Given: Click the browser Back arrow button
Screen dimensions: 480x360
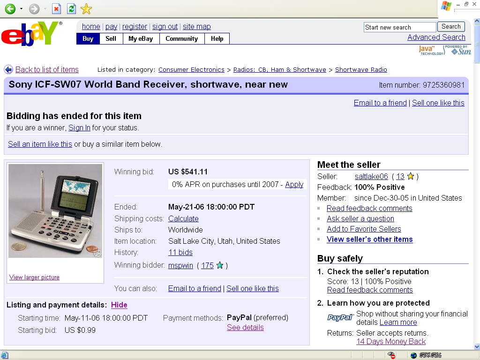Looking at the screenshot, I should pyautogui.click(x=10, y=9).
